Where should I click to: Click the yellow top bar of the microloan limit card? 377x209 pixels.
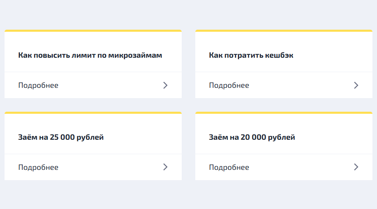point(93,31)
